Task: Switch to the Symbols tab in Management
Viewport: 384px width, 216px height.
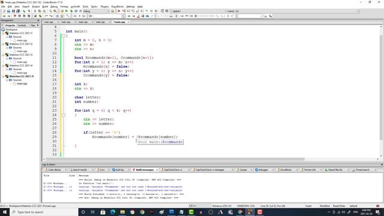Action: [22, 25]
